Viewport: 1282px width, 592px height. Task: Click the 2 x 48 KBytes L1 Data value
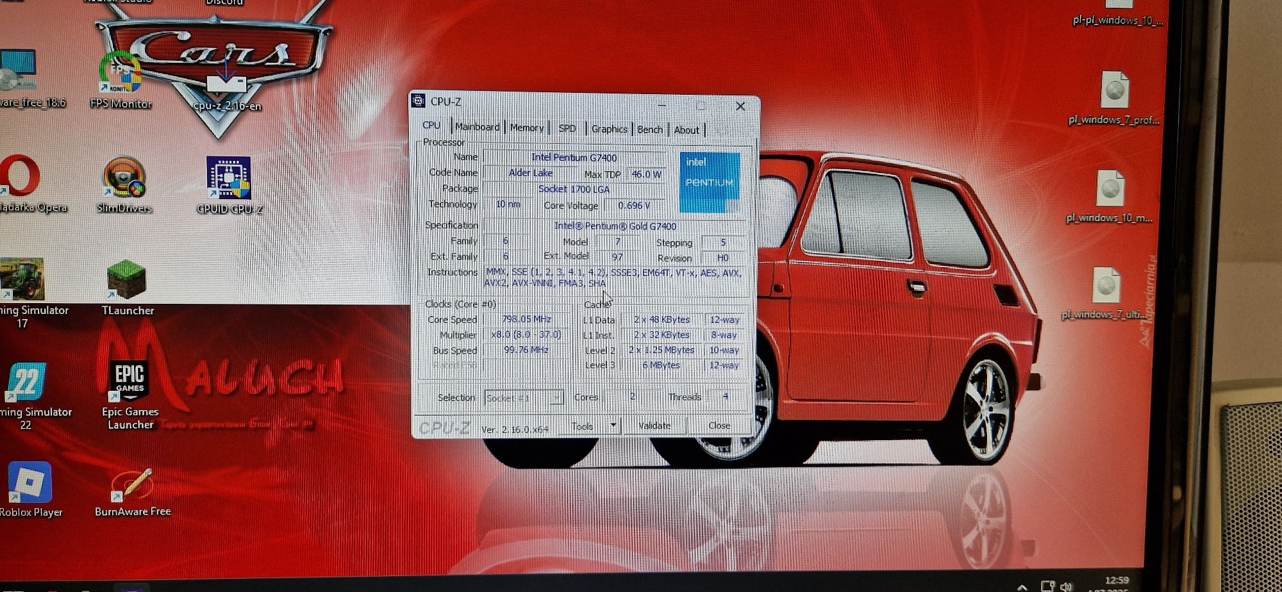click(x=662, y=320)
